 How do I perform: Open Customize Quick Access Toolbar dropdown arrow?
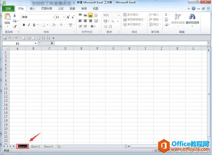coord(53,38)
